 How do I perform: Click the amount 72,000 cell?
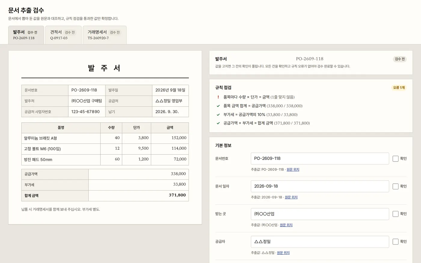click(x=170, y=159)
